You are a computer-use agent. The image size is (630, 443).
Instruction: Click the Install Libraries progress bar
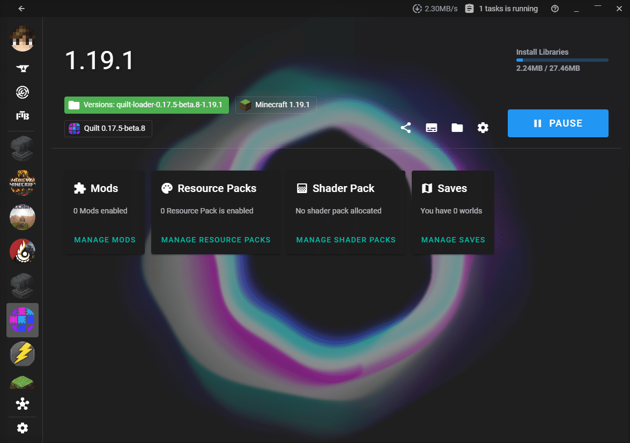[x=562, y=60]
